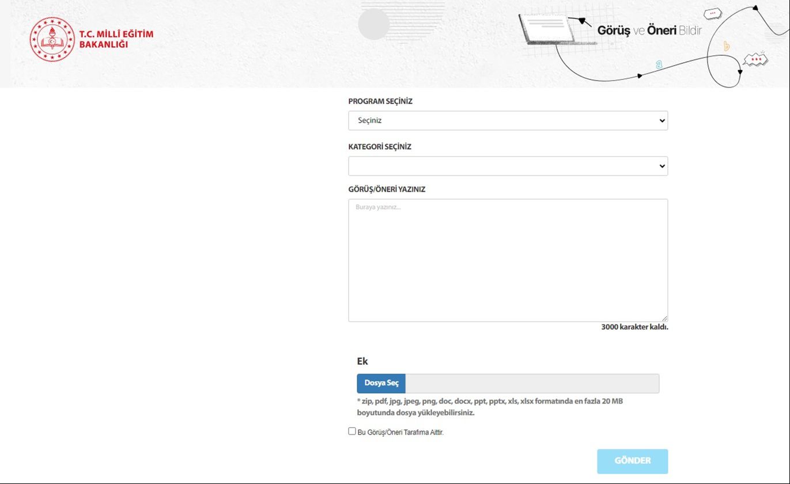Expand the Kategori Seçiniz dropdown

[508, 166]
